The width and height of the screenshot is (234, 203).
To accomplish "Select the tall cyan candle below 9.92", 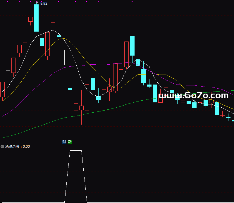I will (x=36, y=18).
